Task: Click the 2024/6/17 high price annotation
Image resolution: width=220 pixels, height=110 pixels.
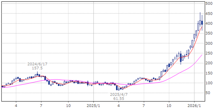Action: [38, 64]
